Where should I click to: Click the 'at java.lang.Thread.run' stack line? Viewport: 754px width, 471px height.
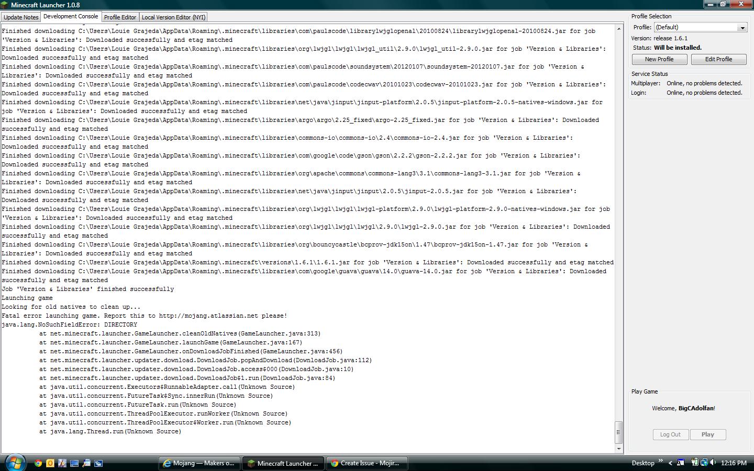coord(110,432)
